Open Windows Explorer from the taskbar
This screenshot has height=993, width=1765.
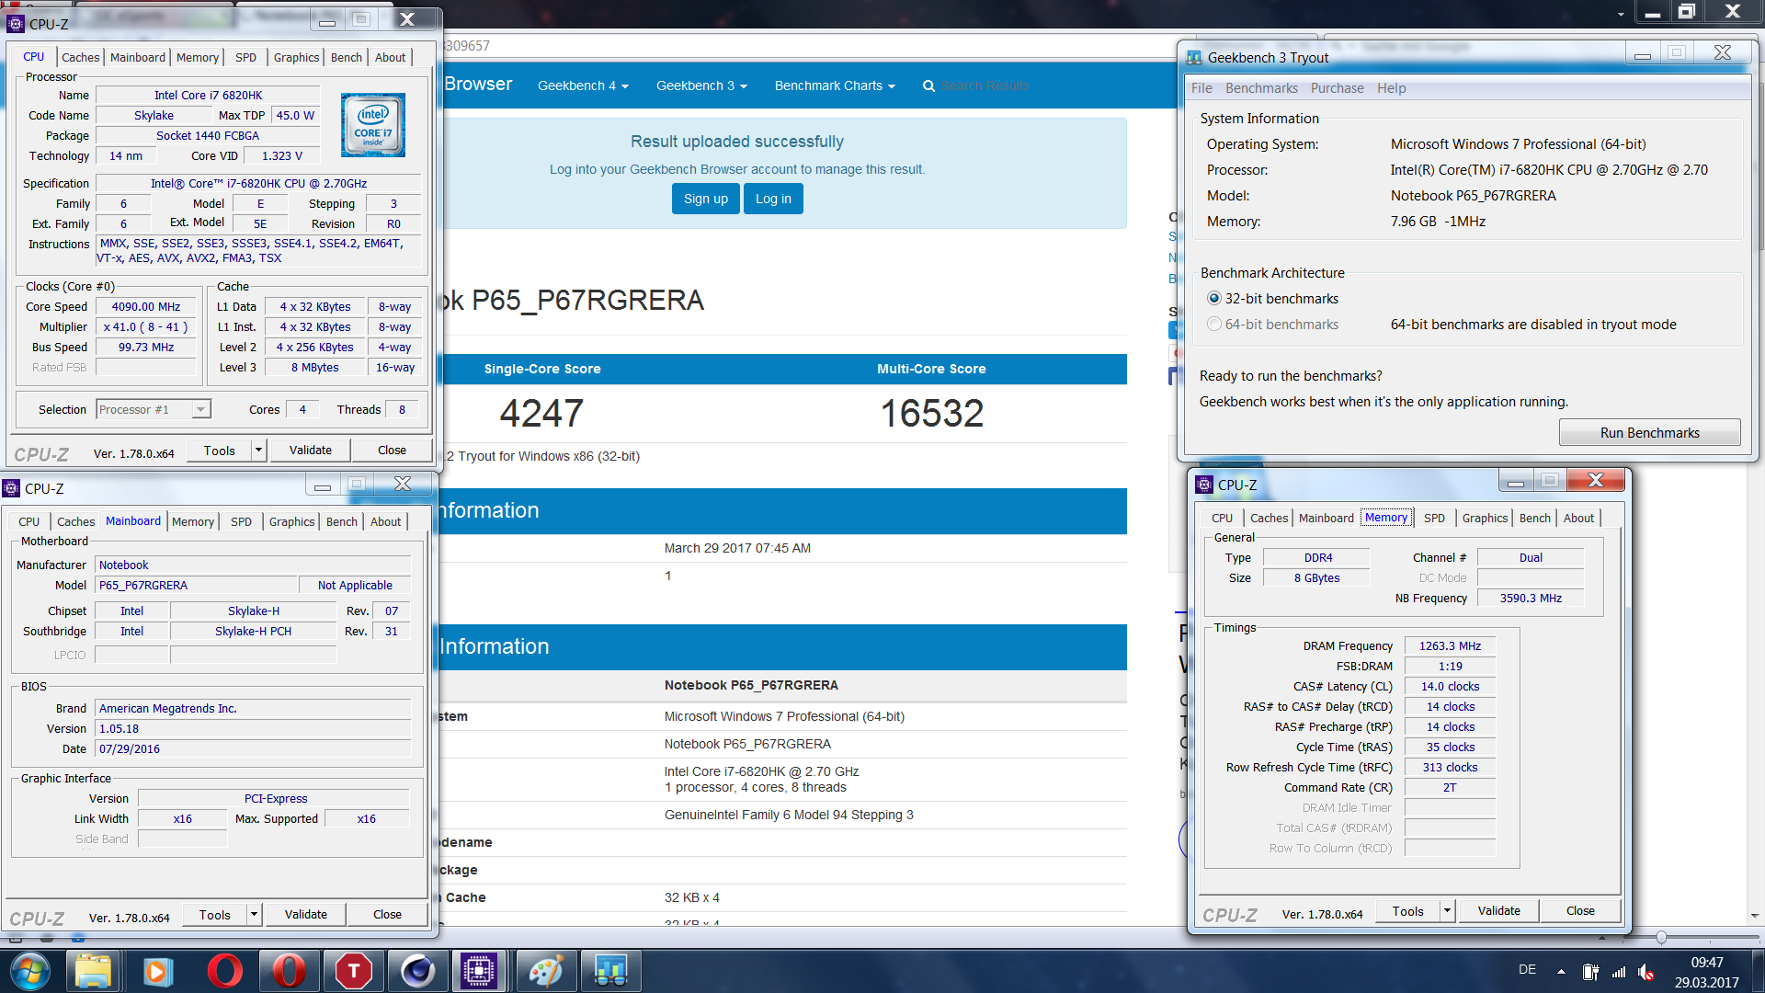coord(93,971)
